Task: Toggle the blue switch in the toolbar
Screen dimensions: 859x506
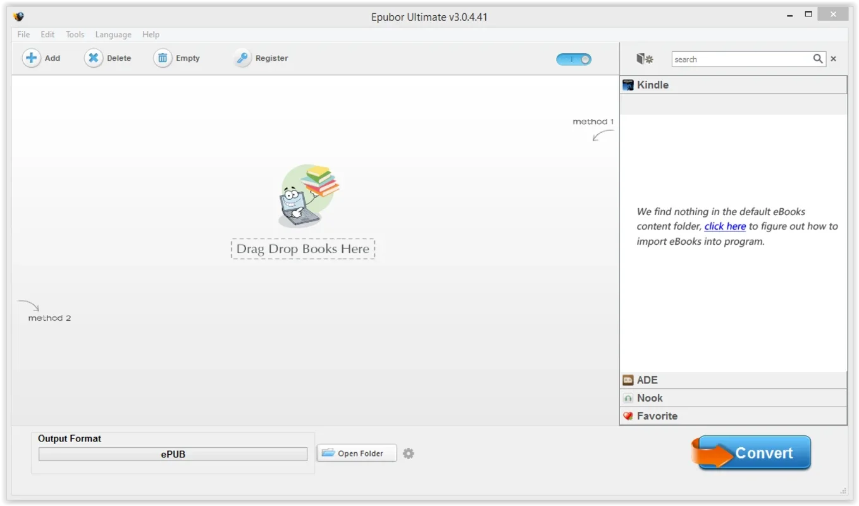Action: (x=574, y=59)
